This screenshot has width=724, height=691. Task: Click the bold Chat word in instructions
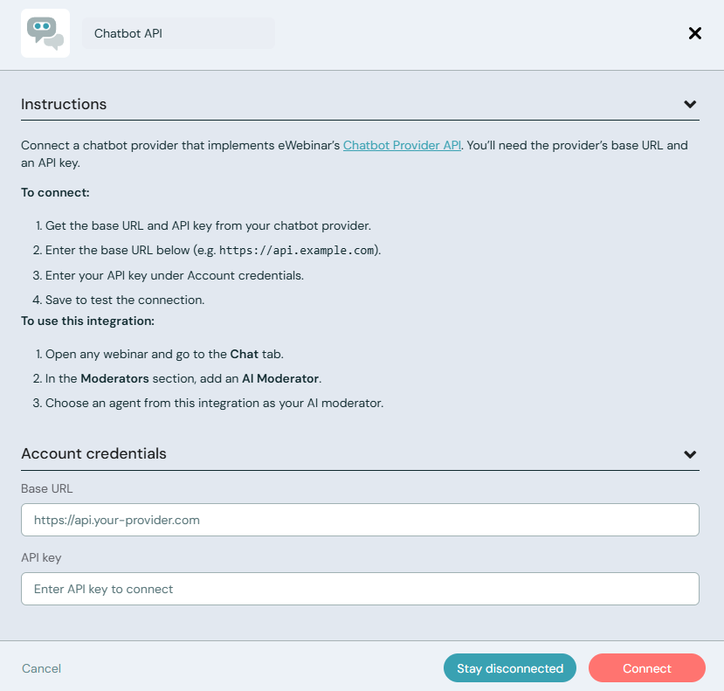tap(245, 355)
